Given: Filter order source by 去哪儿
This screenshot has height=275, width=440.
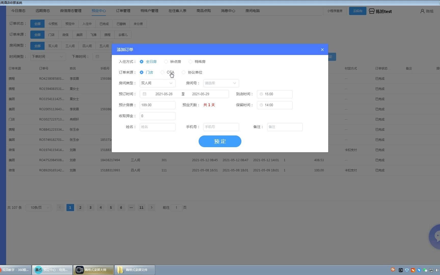Looking at the screenshot, I should [x=123, y=35].
